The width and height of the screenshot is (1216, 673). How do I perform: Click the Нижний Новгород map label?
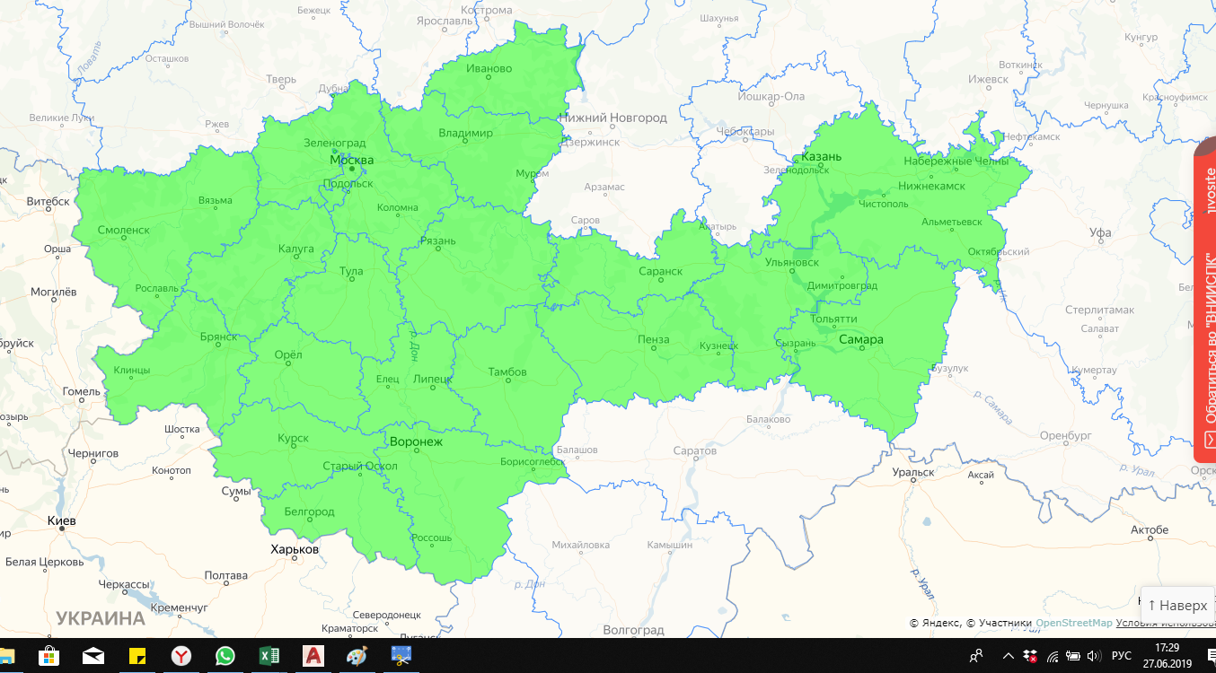tap(613, 118)
